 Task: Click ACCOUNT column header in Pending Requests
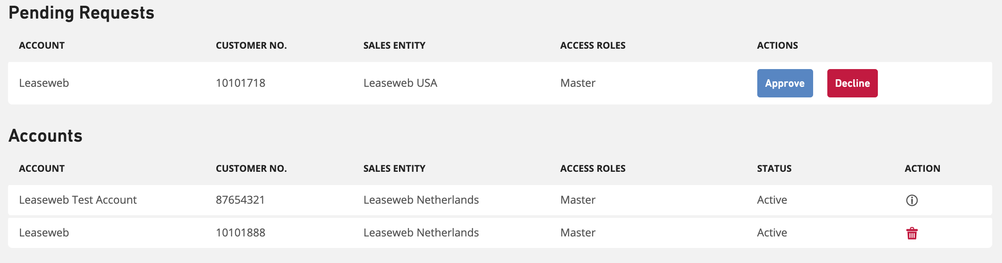(42, 45)
